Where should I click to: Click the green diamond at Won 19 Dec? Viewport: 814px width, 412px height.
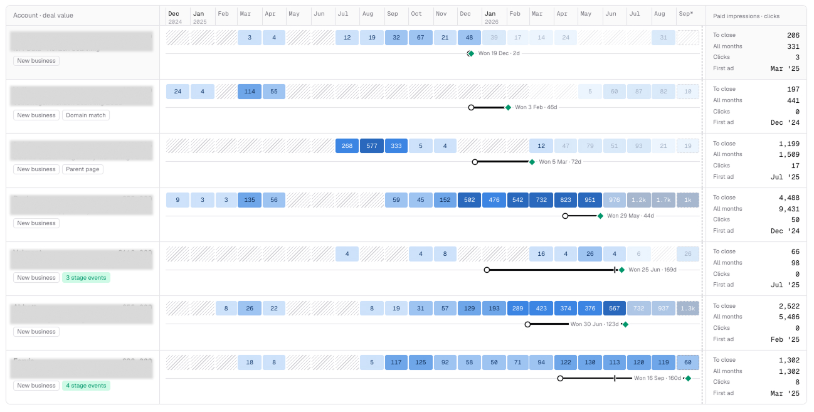[x=471, y=53]
